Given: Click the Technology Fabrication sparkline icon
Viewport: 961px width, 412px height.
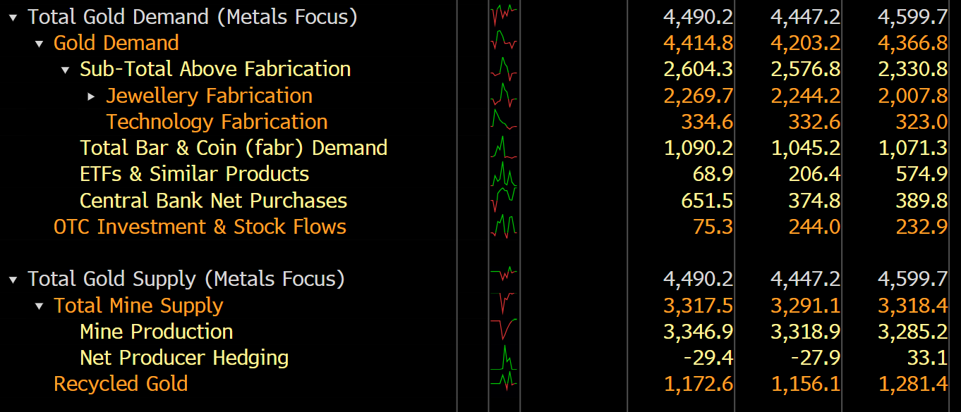Looking at the screenshot, I should [504, 121].
